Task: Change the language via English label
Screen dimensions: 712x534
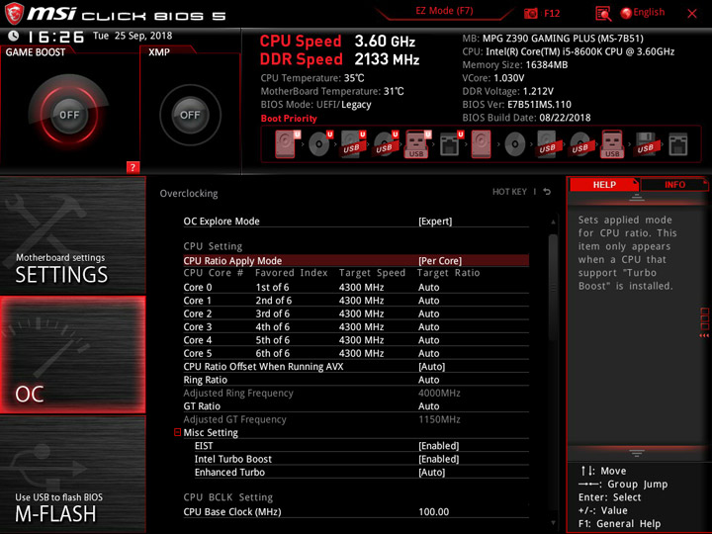Action: pos(649,12)
